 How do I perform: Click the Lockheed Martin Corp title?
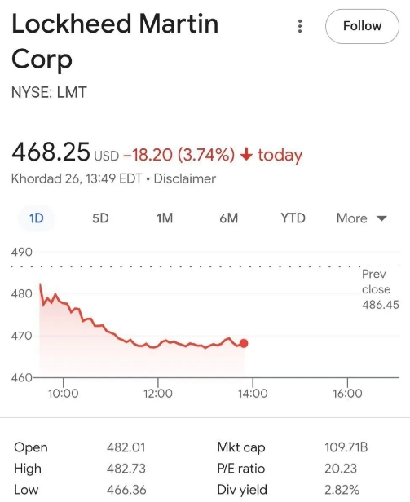click(x=115, y=41)
